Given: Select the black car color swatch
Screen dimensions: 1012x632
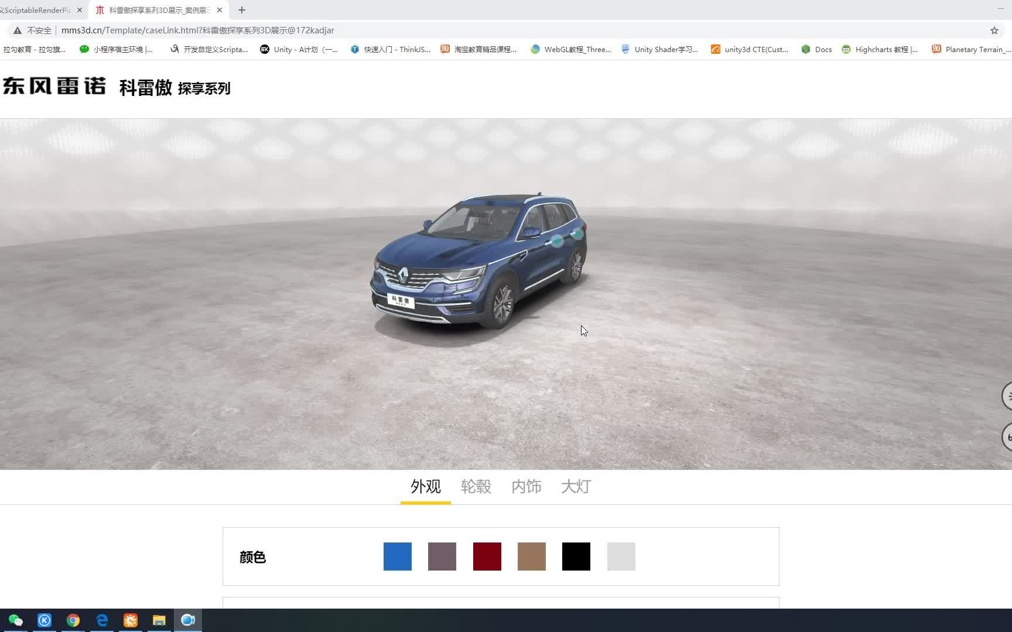Looking at the screenshot, I should click(576, 556).
